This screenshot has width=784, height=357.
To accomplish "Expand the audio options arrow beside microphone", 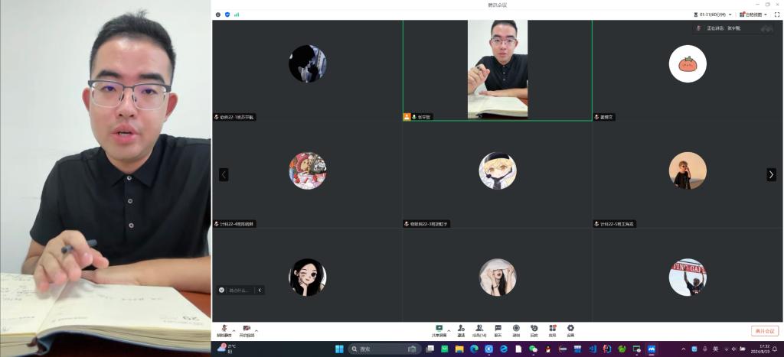I will [x=234, y=330].
